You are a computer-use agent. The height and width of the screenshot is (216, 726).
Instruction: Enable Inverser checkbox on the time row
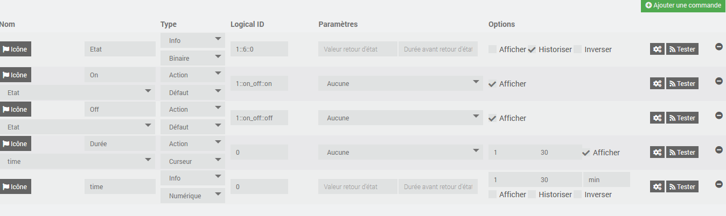click(x=578, y=195)
